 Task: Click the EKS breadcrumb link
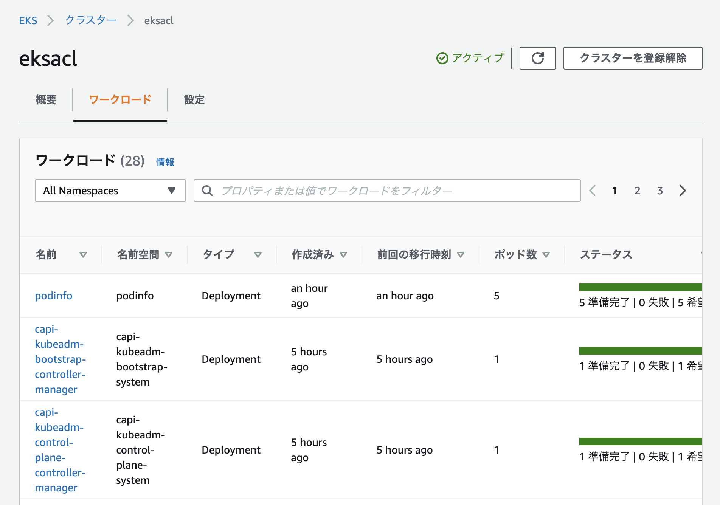click(x=28, y=20)
